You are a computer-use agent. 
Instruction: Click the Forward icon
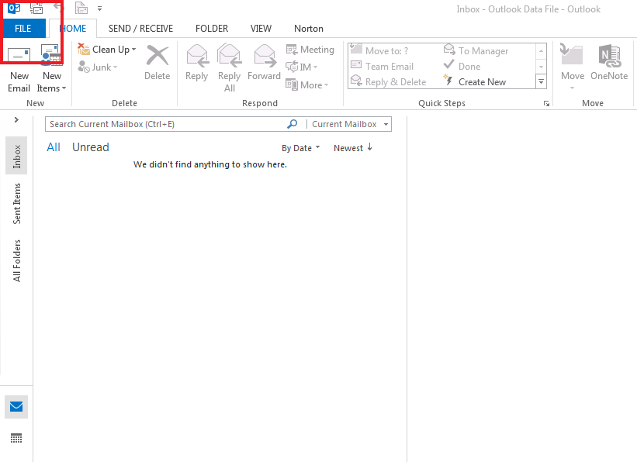tap(265, 55)
